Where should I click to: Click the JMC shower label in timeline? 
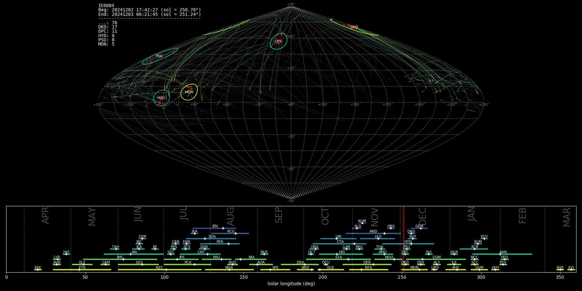point(120,257)
